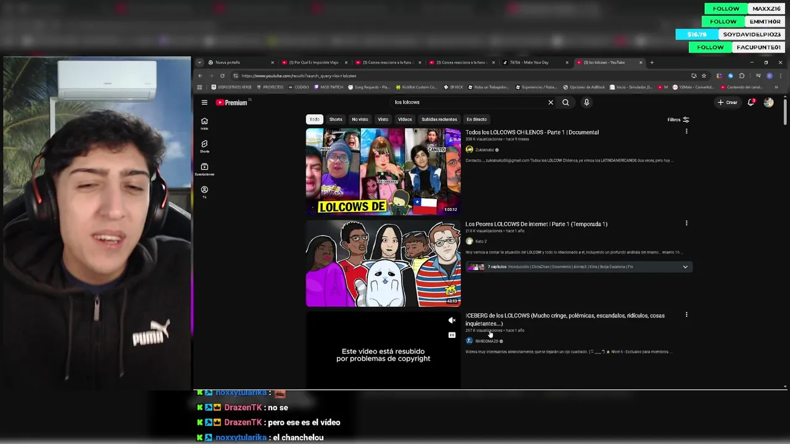Open the browser extensions puzzle icon

[741, 76]
